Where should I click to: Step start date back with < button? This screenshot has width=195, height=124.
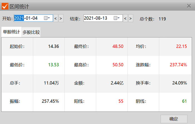click(56, 18)
